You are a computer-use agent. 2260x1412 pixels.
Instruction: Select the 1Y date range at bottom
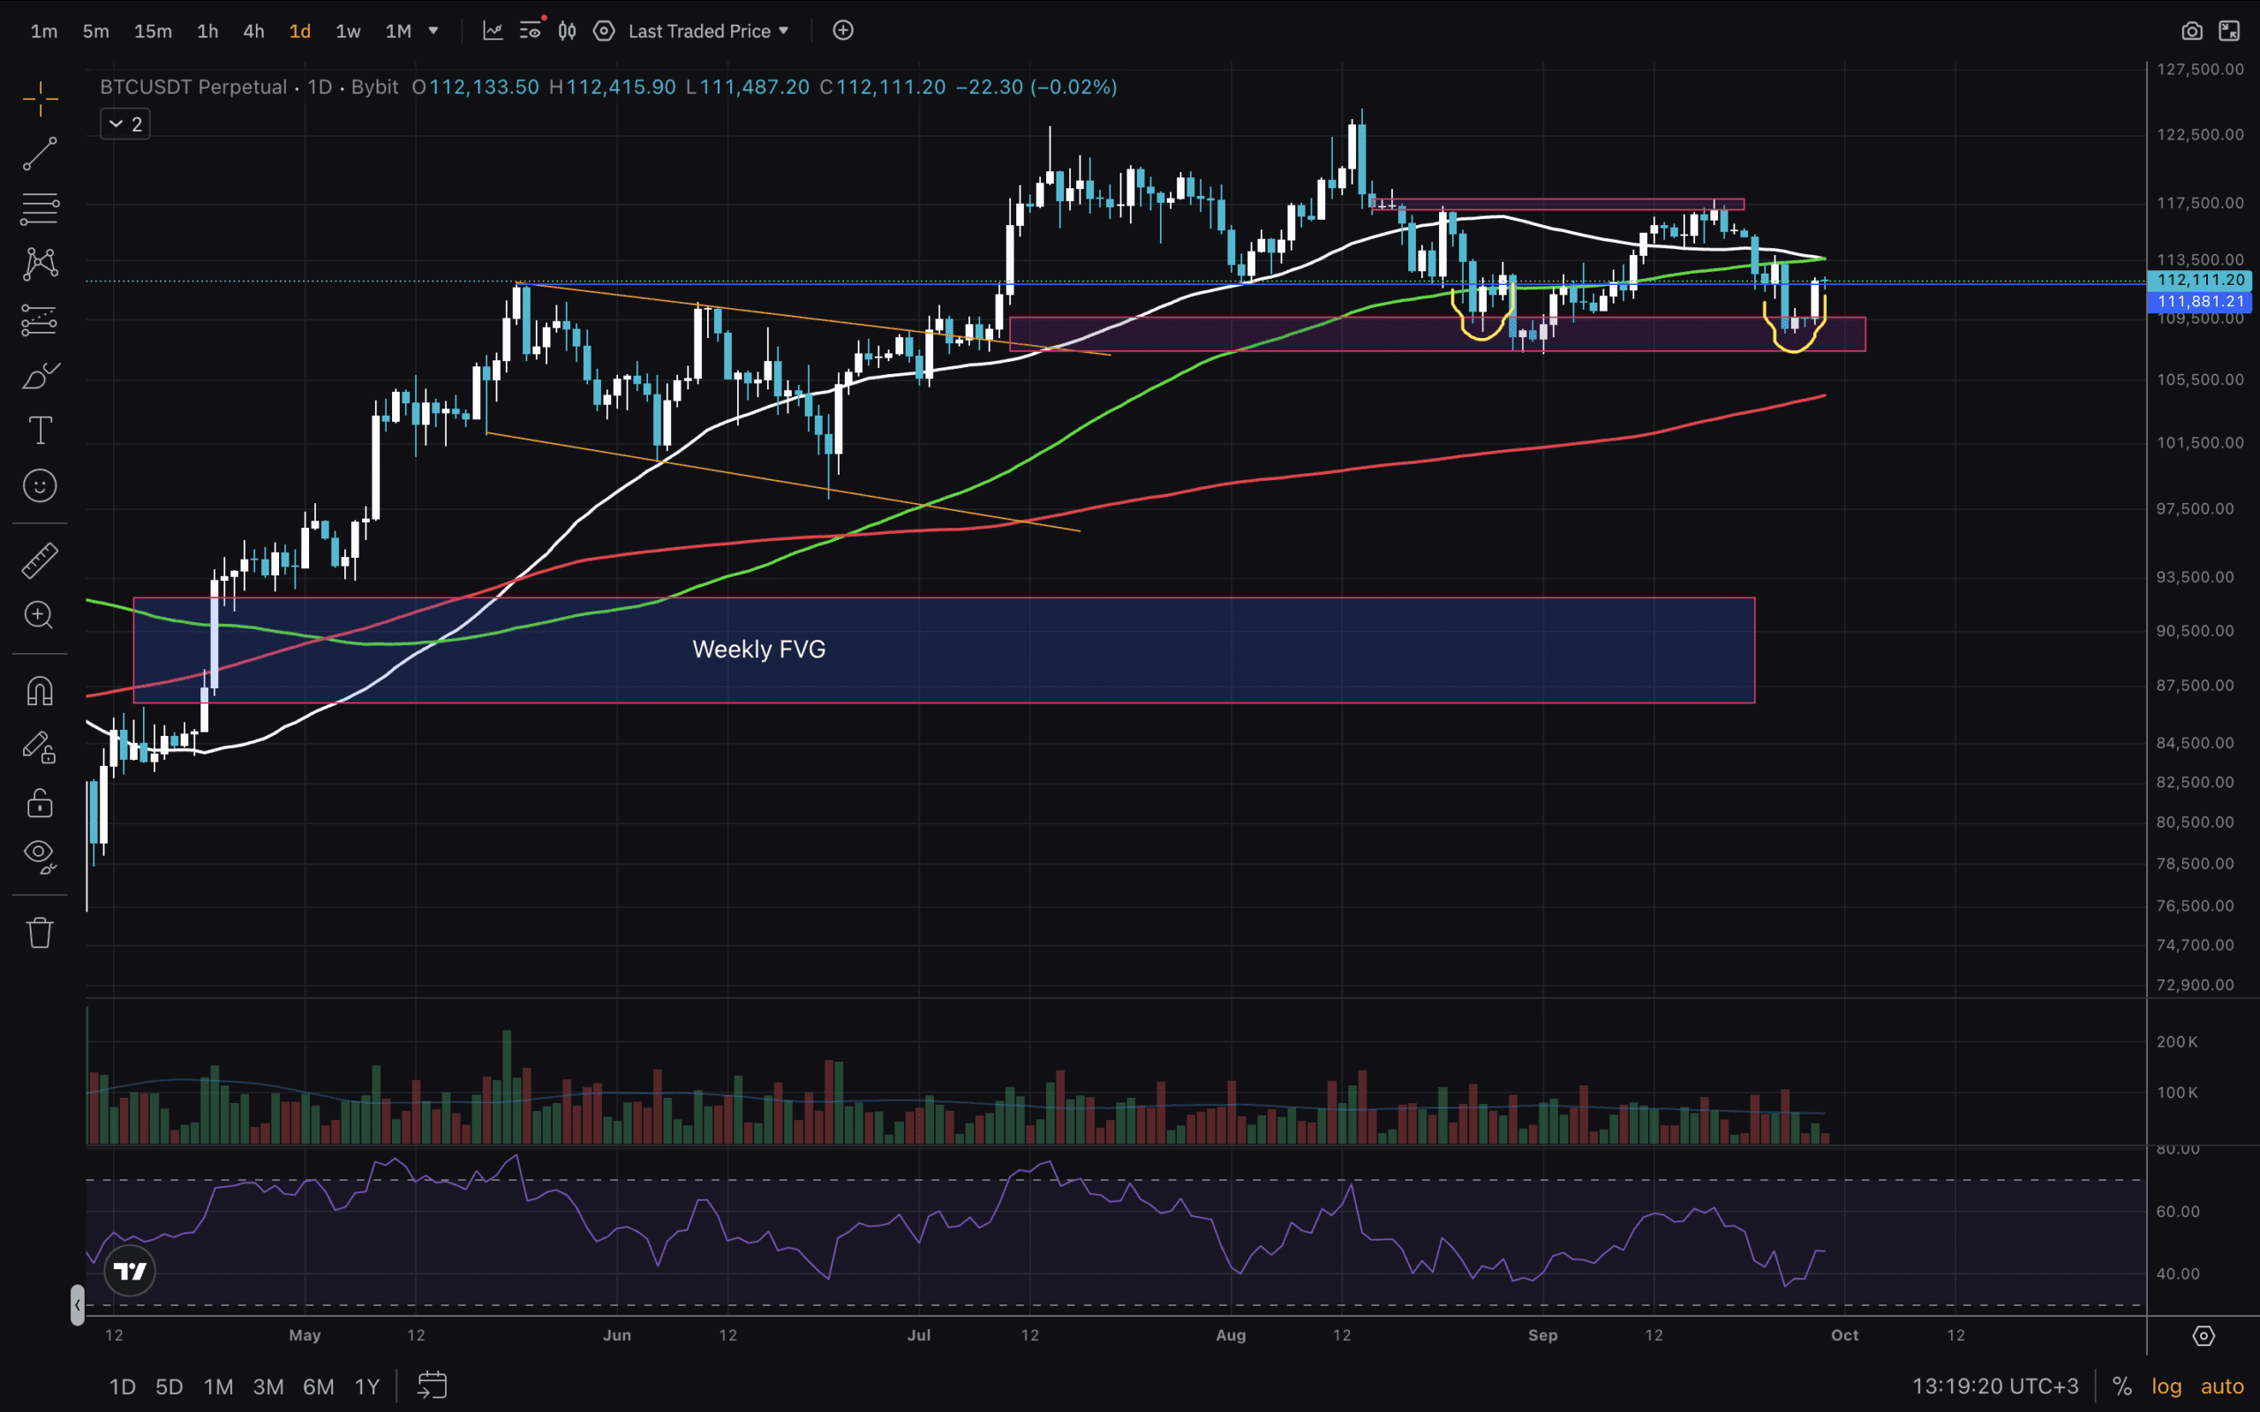coord(367,1386)
